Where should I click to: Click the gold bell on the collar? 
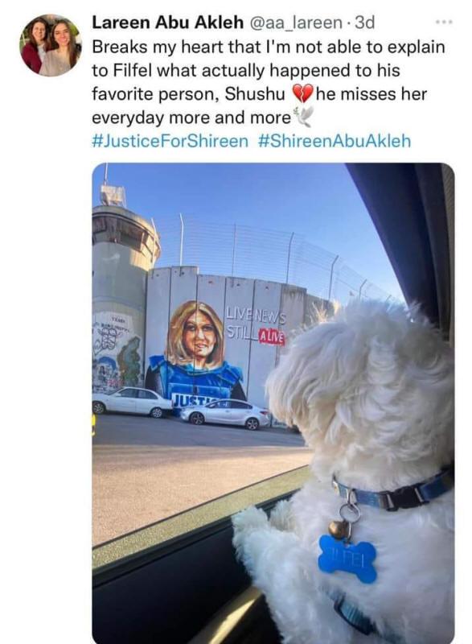click(x=339, y=530)
